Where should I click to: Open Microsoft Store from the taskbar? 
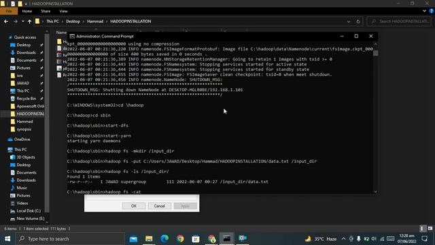pos(196,239)
